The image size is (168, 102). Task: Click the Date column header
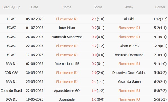pyautogui.click(x=35, y=7)
